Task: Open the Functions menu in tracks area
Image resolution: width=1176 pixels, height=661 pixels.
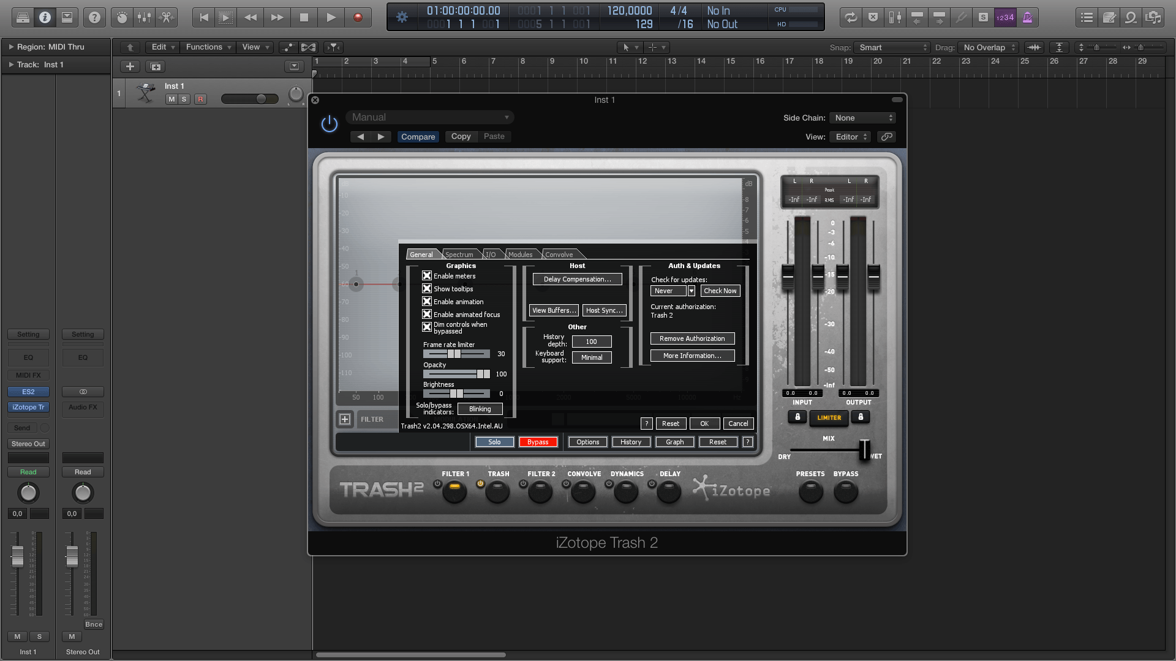Action: [x=208, y=47]
